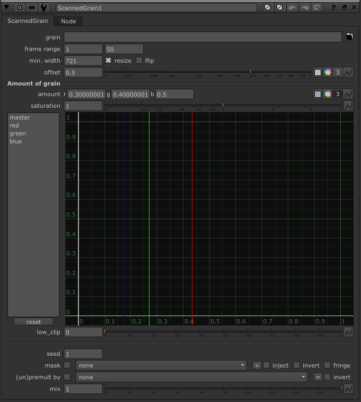The height and width of the screenshot is (402, 361).
Task: Open the mask channel dropdown
Action: tap(161, 365)
